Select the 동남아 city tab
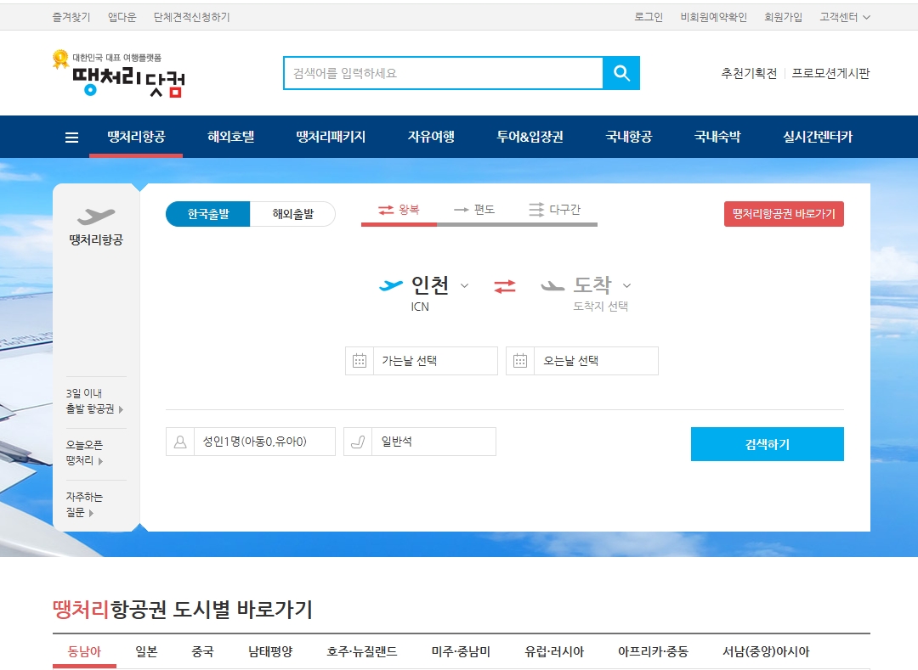 84,651
